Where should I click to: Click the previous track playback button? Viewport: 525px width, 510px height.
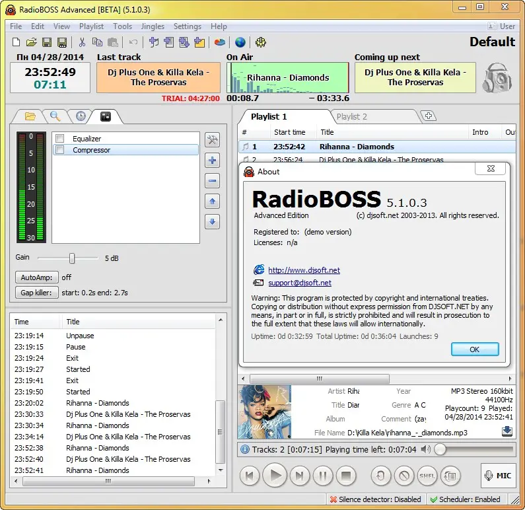(250, 476)
